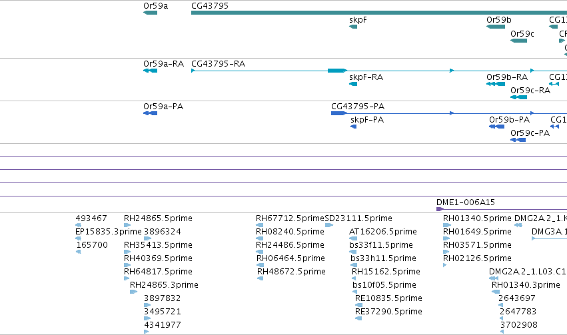Select the Or59a gene feature label
The image size is (567, 335).
pos(155,6)
